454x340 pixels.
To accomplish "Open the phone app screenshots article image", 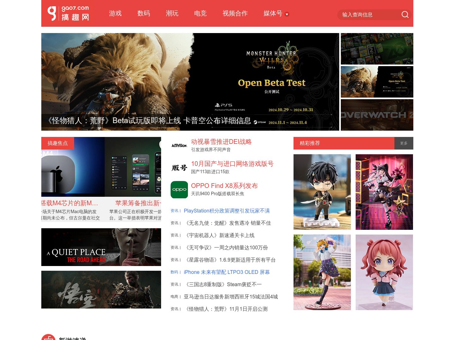I will [133, 167].
